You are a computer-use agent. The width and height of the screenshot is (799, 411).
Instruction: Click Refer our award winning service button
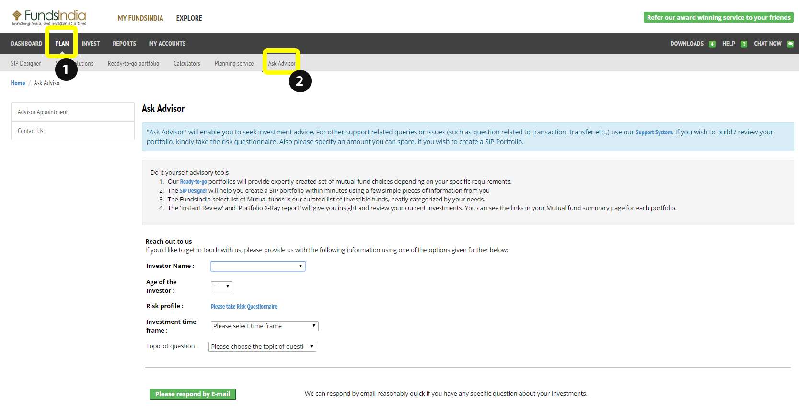click(x=718, y=18)
